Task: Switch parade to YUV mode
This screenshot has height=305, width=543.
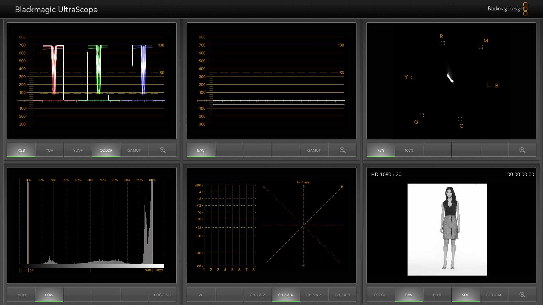Action: point(49,150)
